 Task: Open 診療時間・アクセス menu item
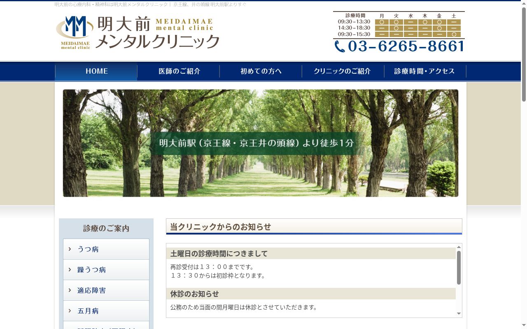pyautogui.click(x=425, y=71)
